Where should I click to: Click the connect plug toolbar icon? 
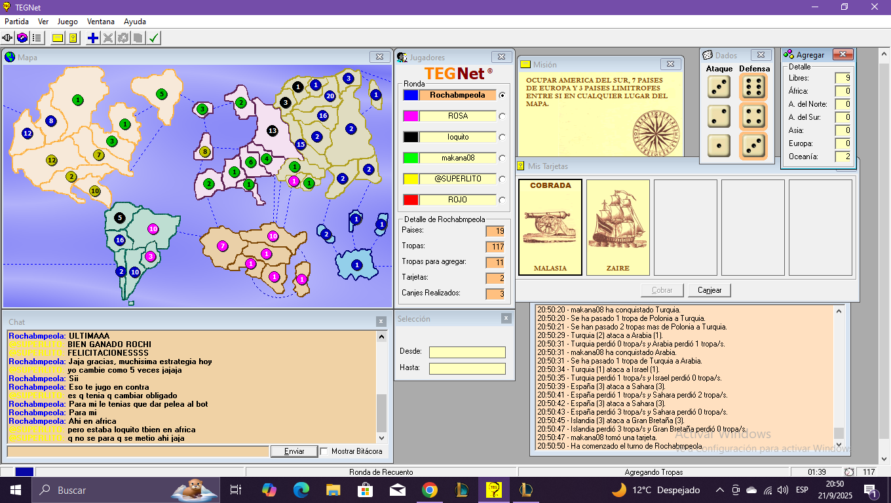[8, 38]
